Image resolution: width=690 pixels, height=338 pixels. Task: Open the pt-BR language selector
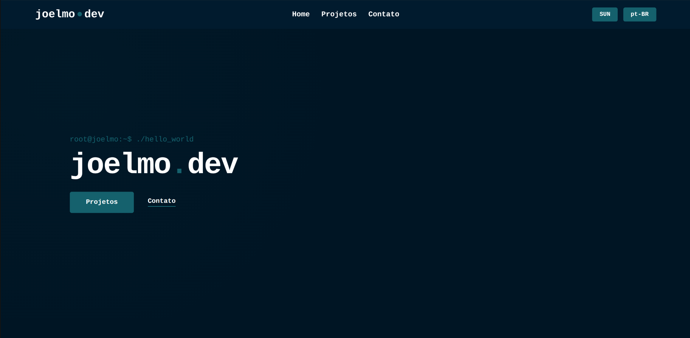point(639,14)
